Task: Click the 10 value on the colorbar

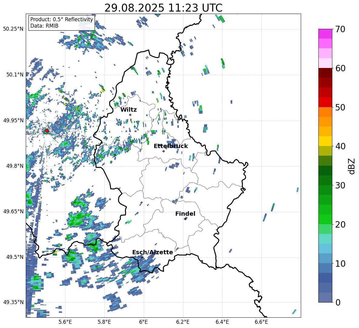Action: click(340, 263)
